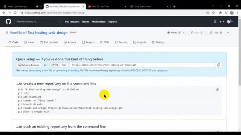Viewport: 241px width, 135px height.
Task: Click the git push -u origin main line
Action: click(x=34, y=112)
